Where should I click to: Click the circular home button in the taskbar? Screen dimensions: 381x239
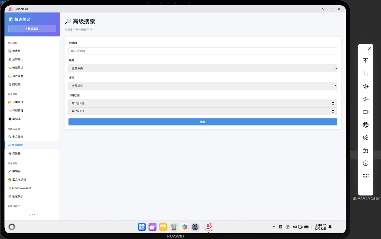12,227
